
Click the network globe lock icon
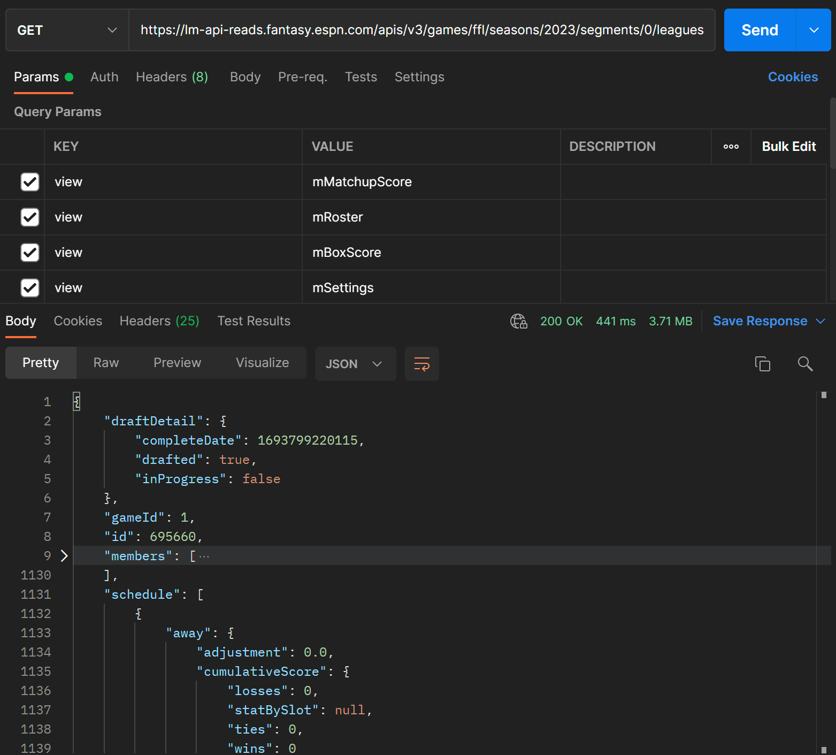pyautogui.click(x=518, y=321)
